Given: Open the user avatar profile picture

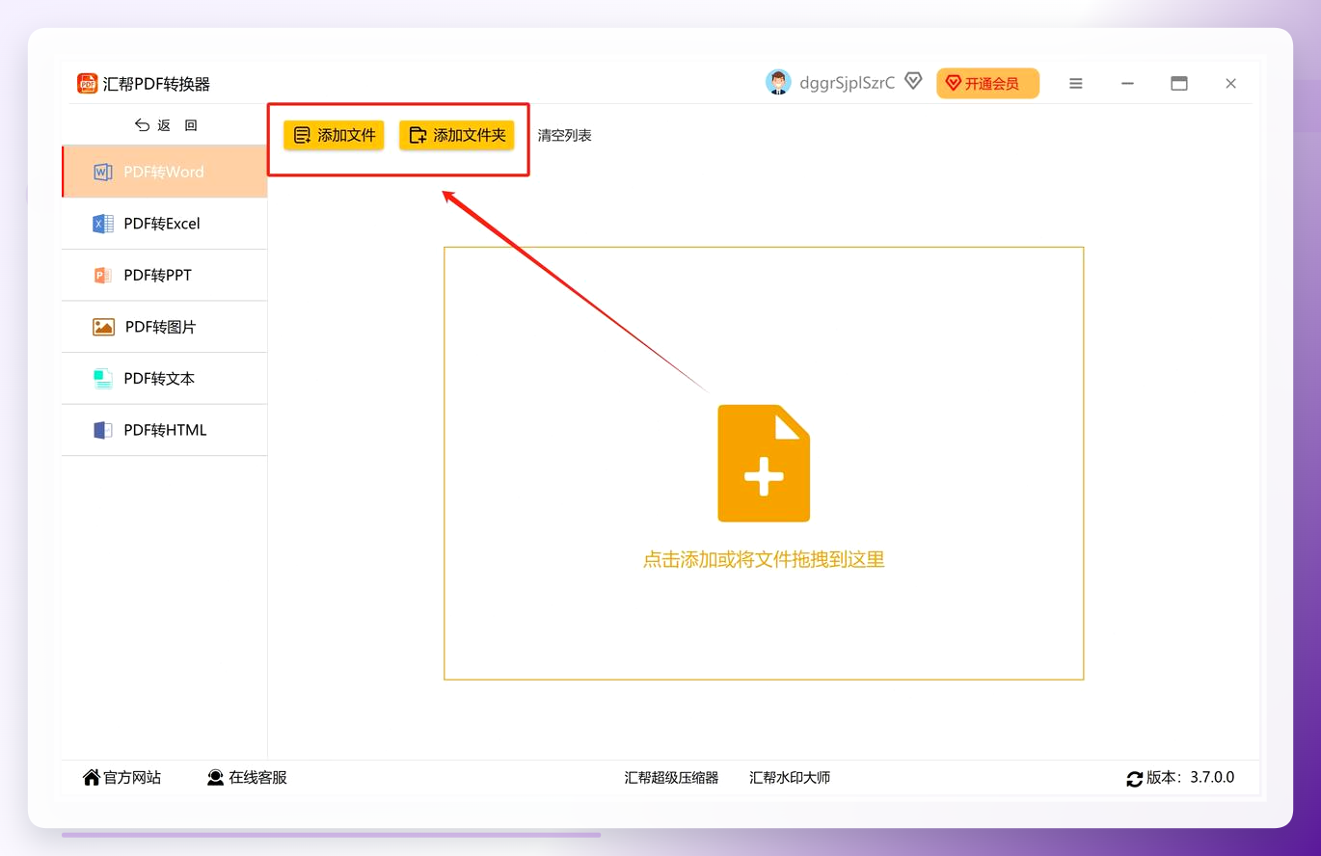Looking at the screenshot, I should point(778,83).
